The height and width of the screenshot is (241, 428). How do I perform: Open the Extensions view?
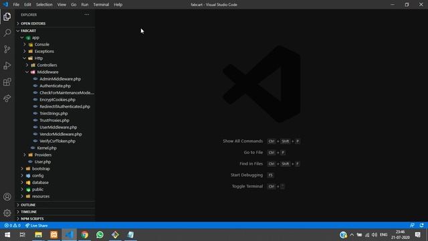coord(7,82)
